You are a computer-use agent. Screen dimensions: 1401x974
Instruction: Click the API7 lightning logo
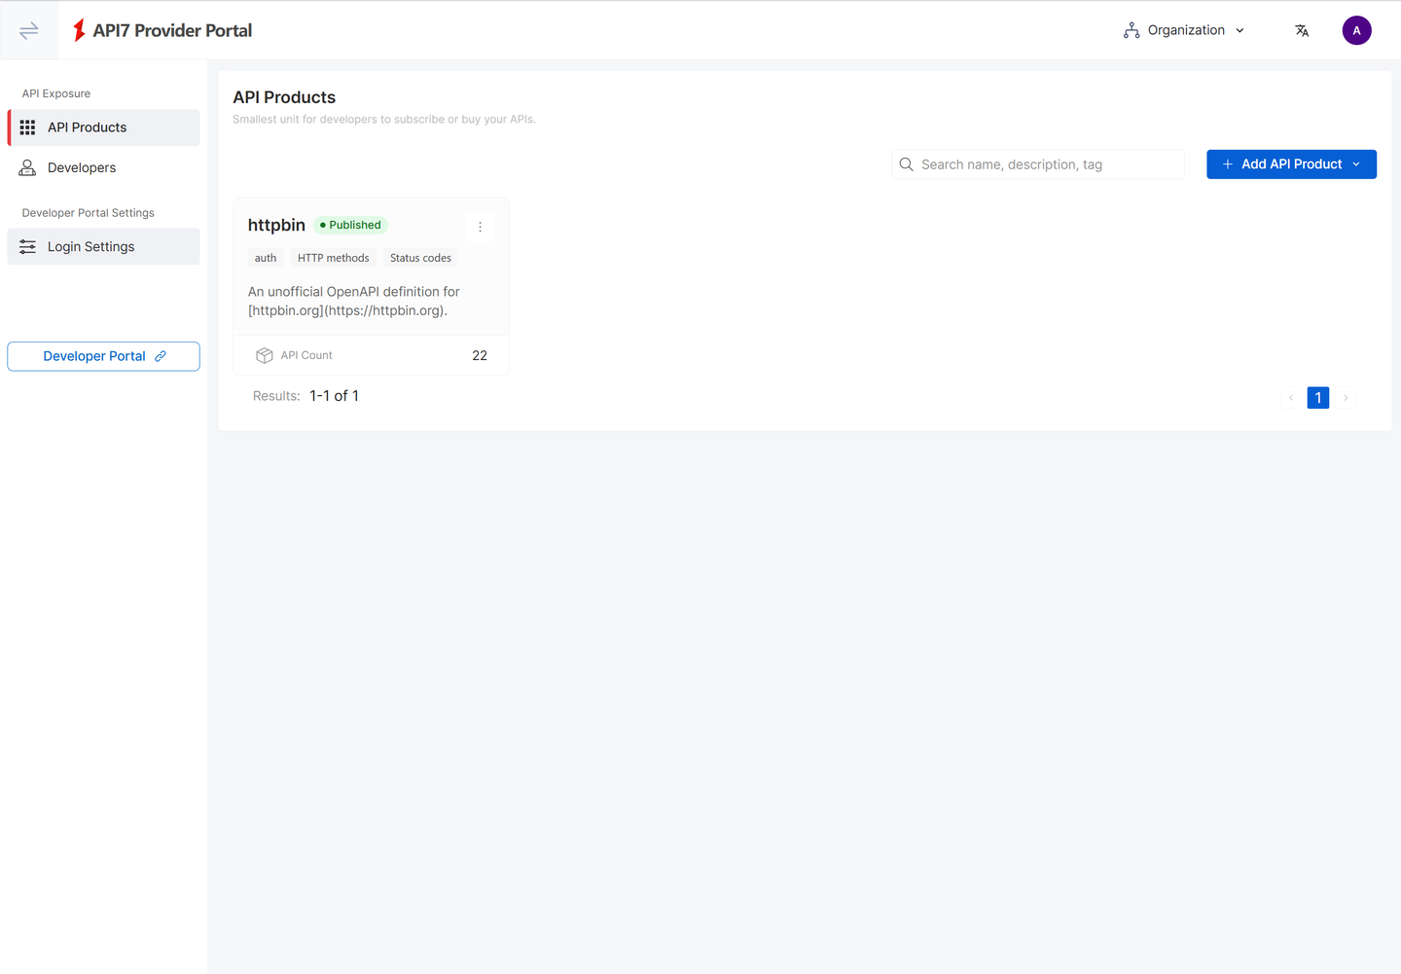[x=79, y=29]
